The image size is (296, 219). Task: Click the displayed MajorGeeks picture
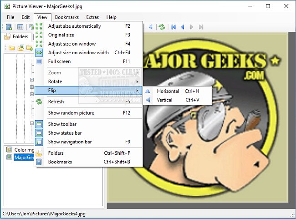198,117
